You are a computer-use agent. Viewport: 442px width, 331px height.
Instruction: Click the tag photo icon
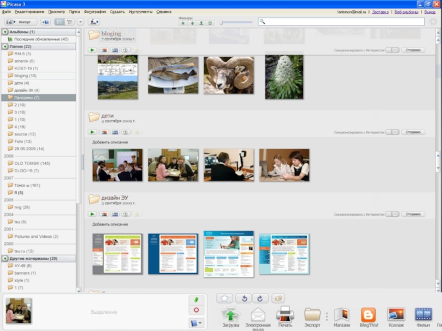tap(278, 298)
